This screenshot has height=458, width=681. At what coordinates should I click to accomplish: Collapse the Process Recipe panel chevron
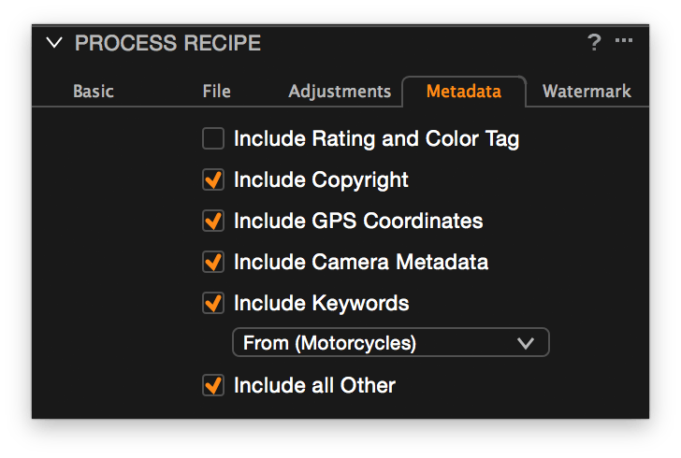click(54, 43)
